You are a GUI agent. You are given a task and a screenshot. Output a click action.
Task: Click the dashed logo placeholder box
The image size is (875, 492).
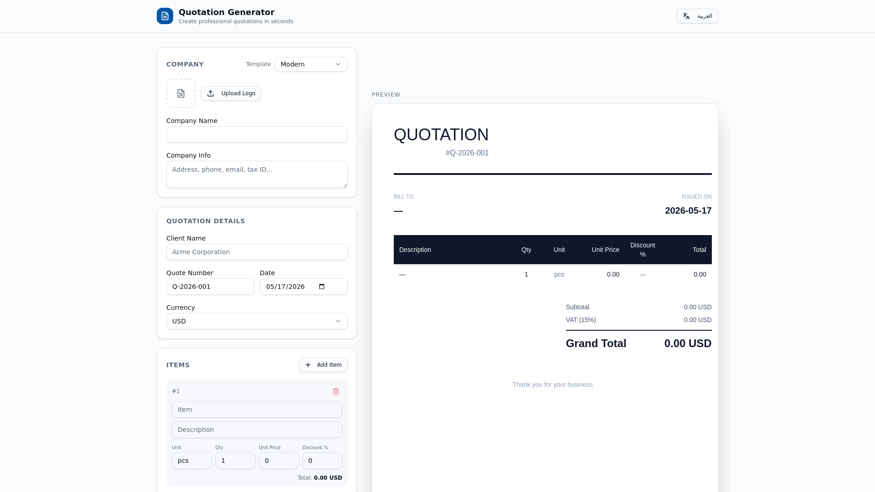(181, 93)
